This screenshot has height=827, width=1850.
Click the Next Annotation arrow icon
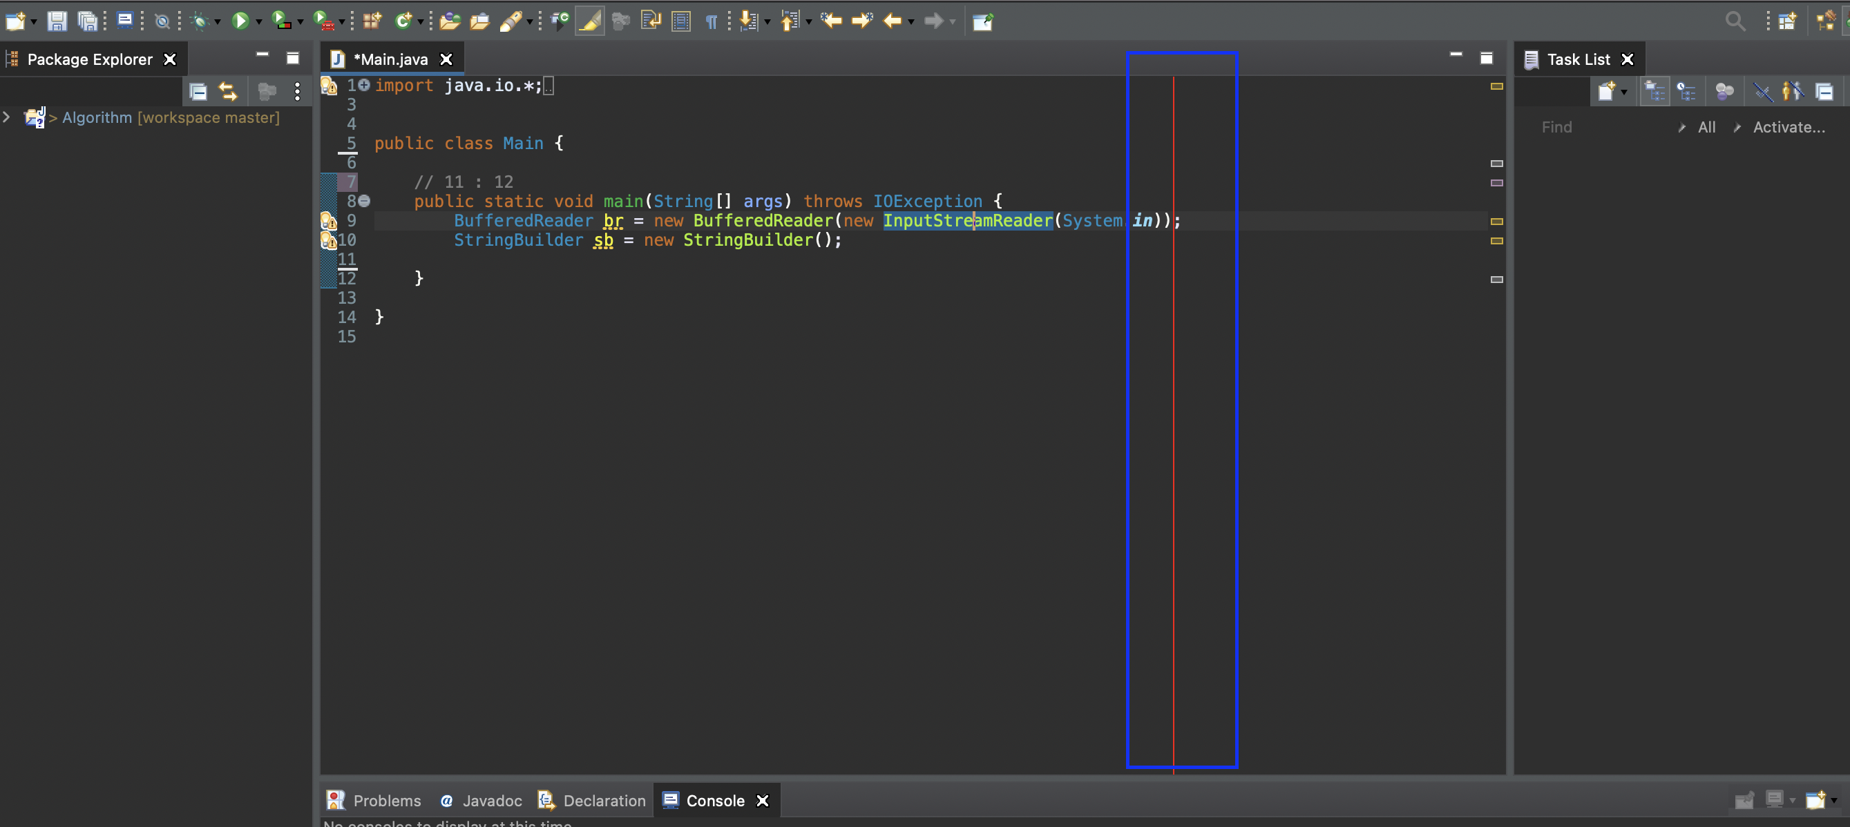pyautogui.click(x=748, y=21)
